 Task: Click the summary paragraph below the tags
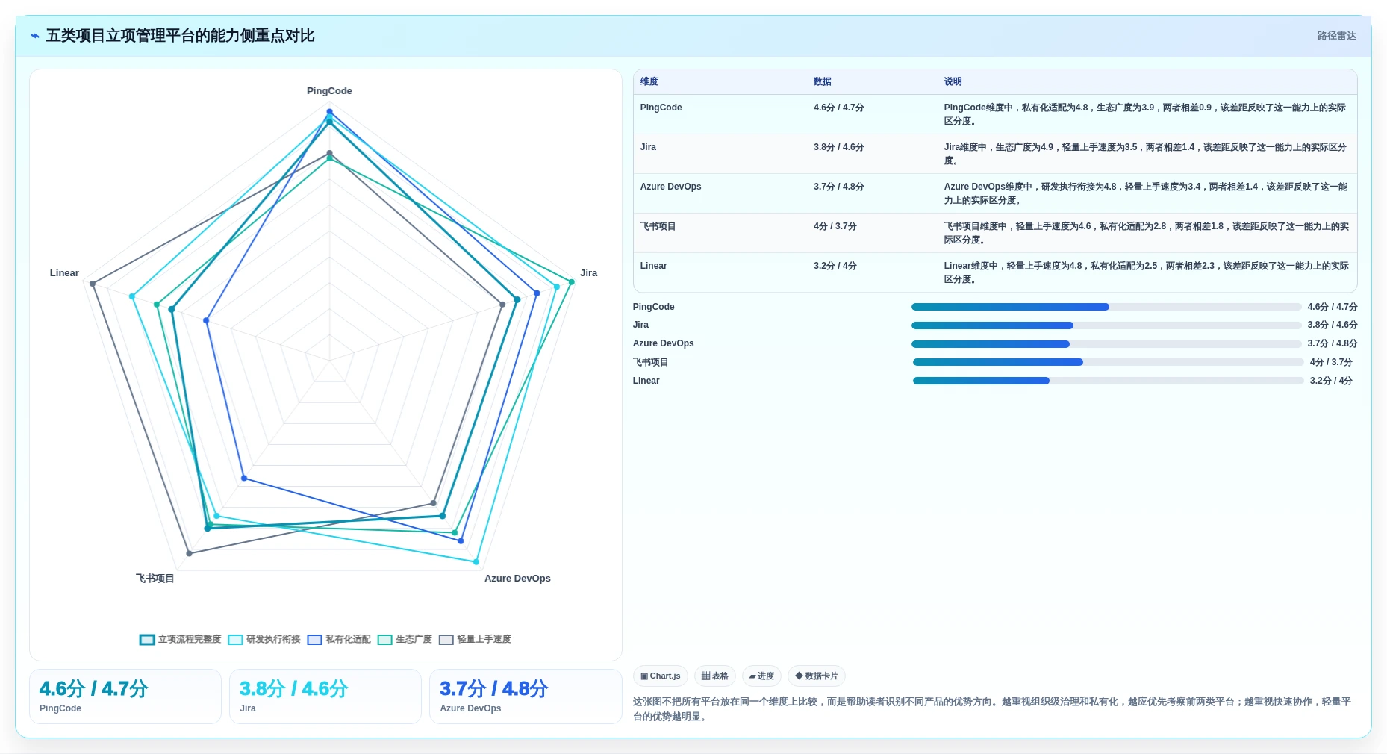pos(992,709)
